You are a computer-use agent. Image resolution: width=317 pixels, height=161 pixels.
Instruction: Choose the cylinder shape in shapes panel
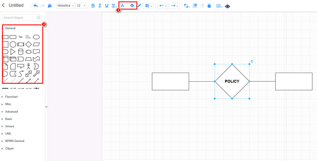tap(21, 52)
